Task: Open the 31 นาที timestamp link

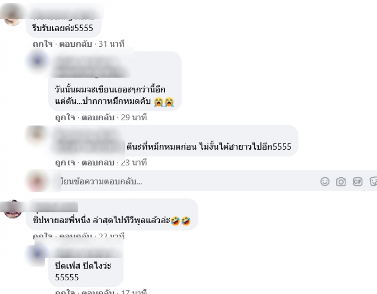Action: click(111, 44)
